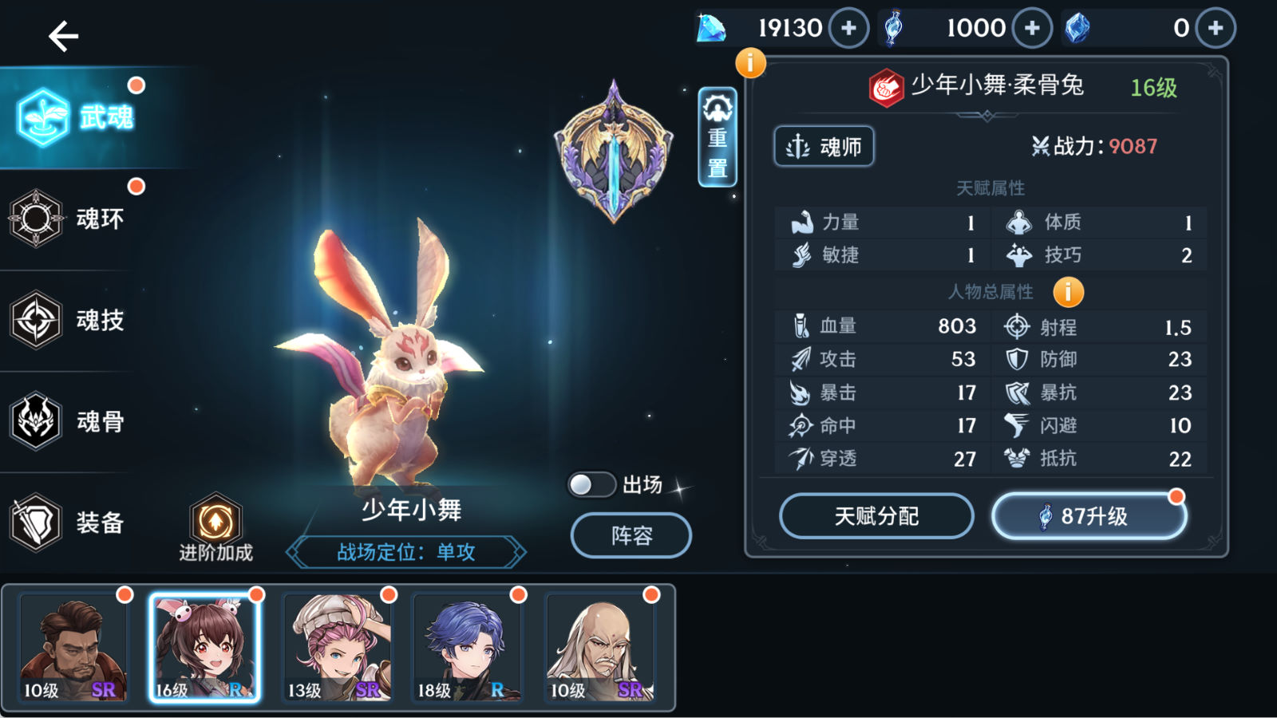
Task: Select the level 18 blue-haired character
Action: coord(467,648)
